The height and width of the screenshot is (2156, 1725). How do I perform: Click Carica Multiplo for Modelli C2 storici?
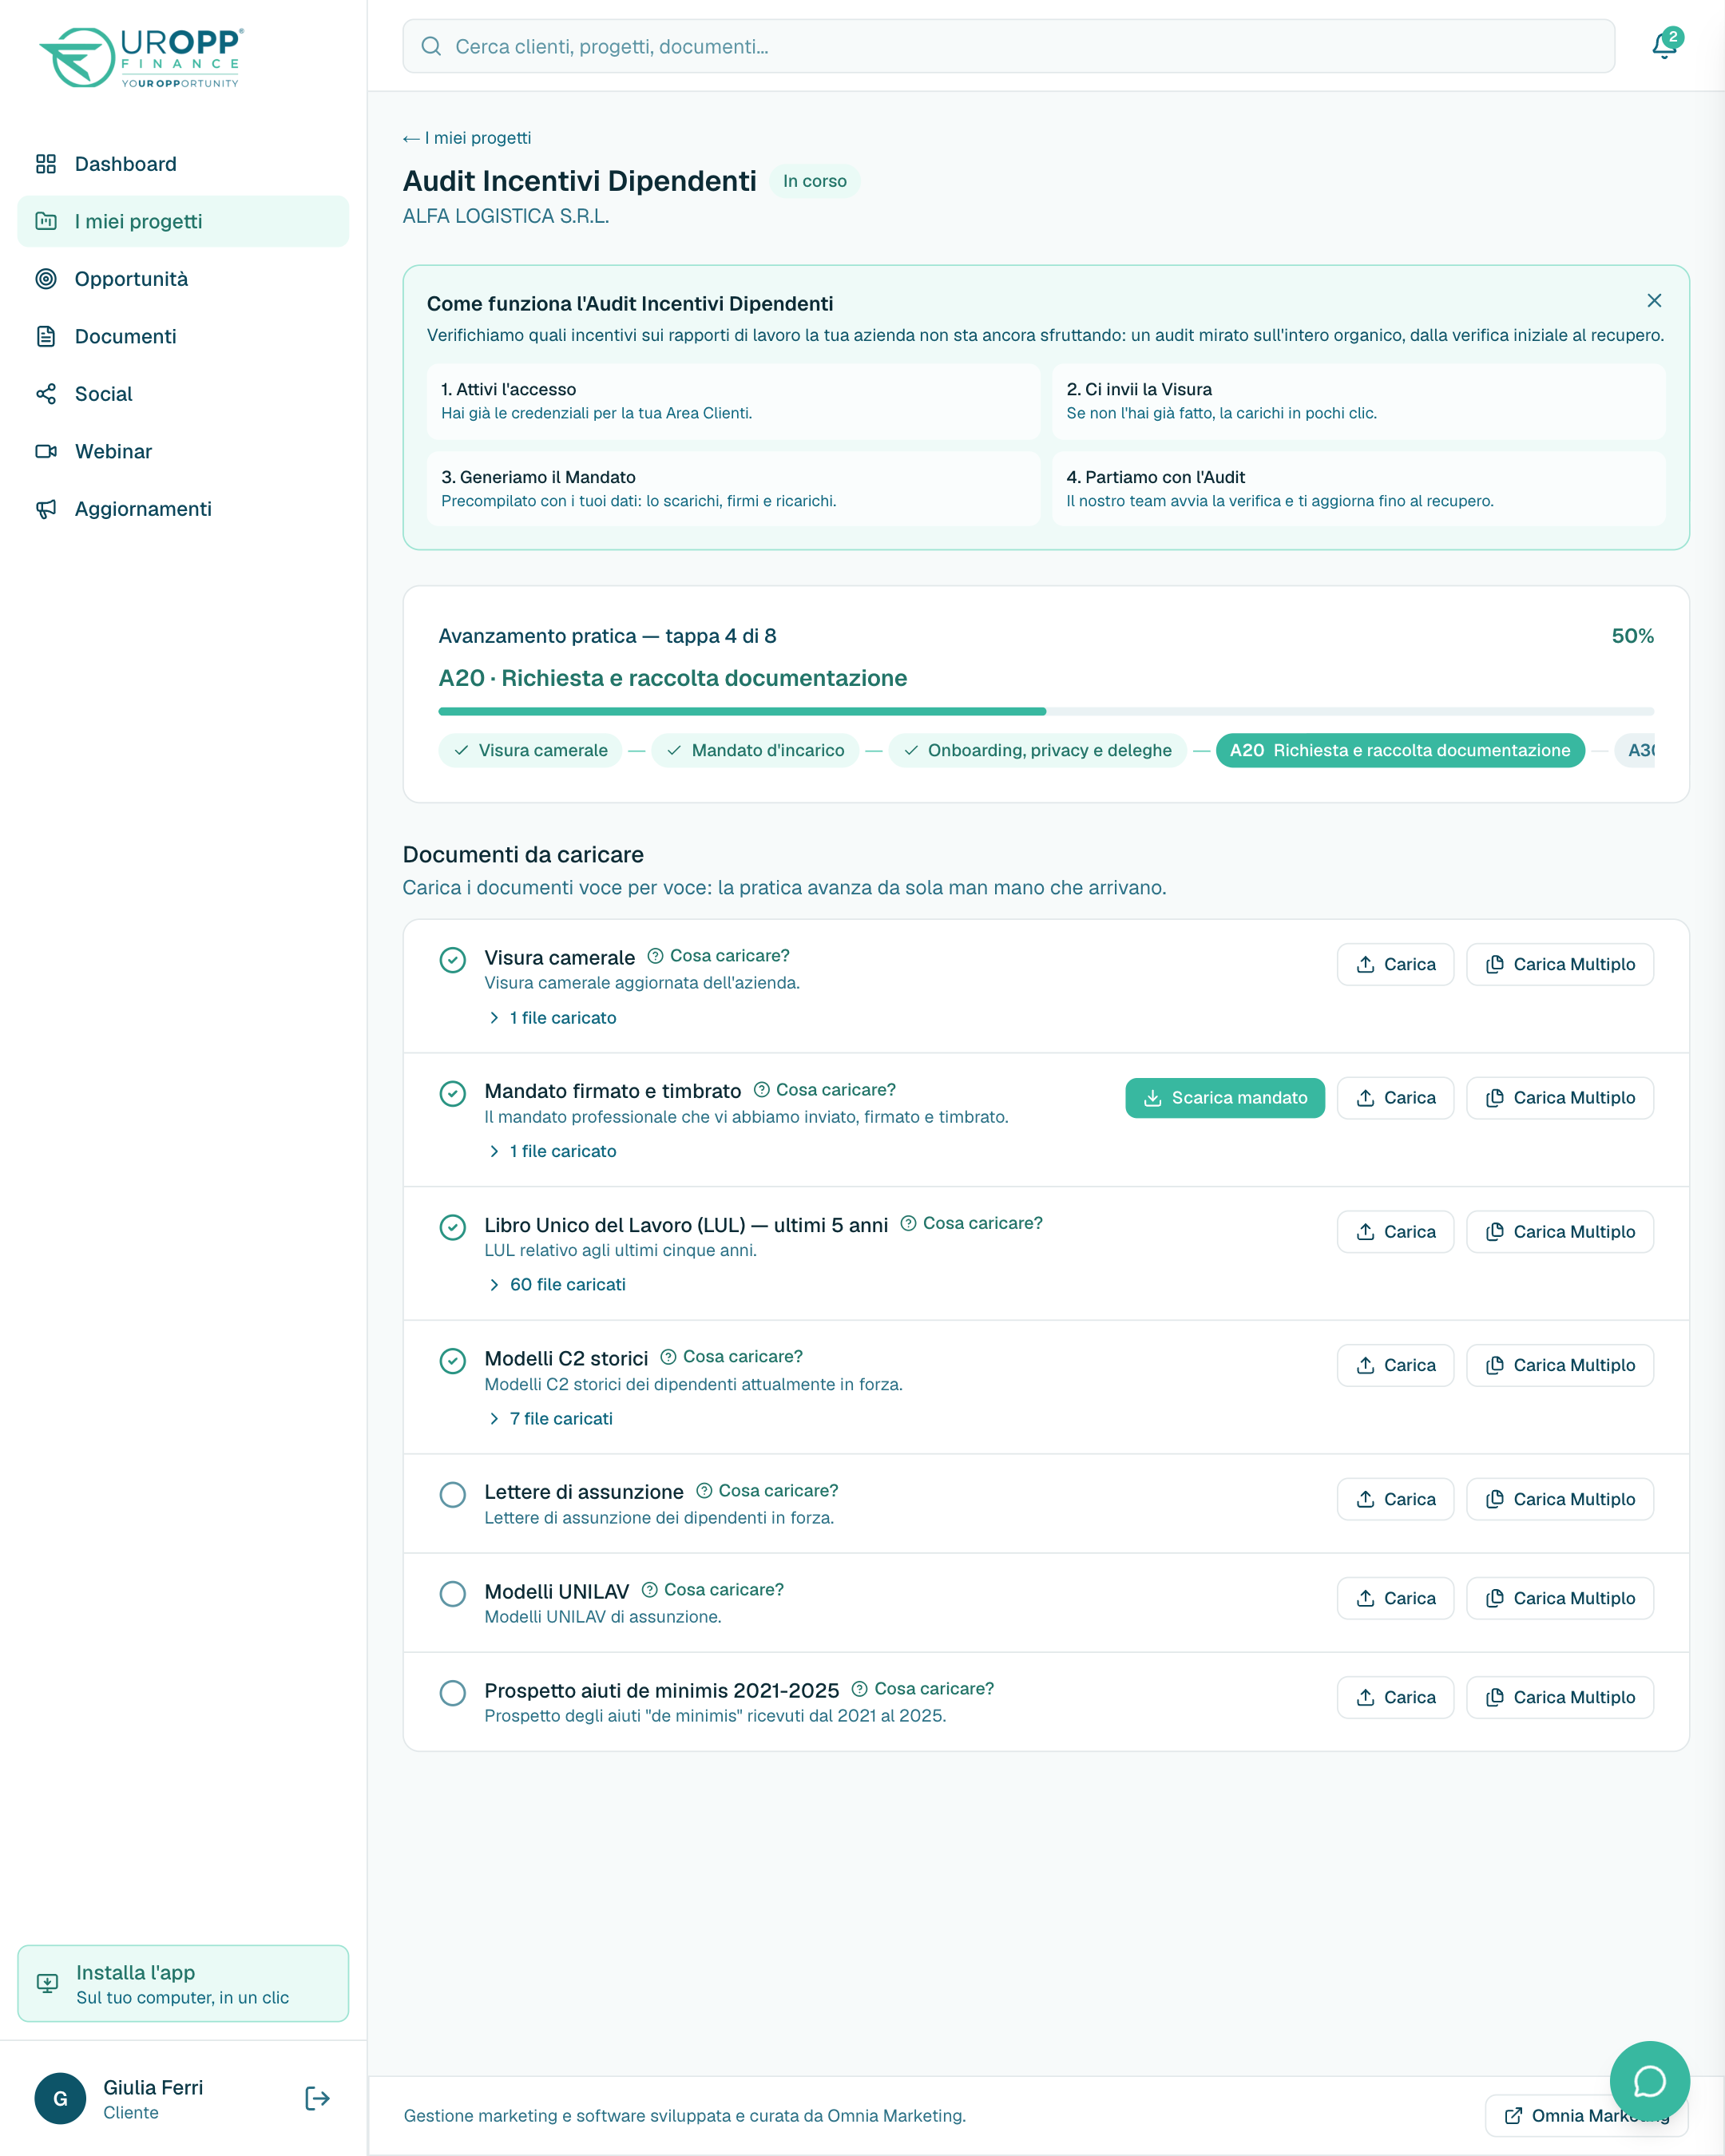(x=1560, y=1365)
